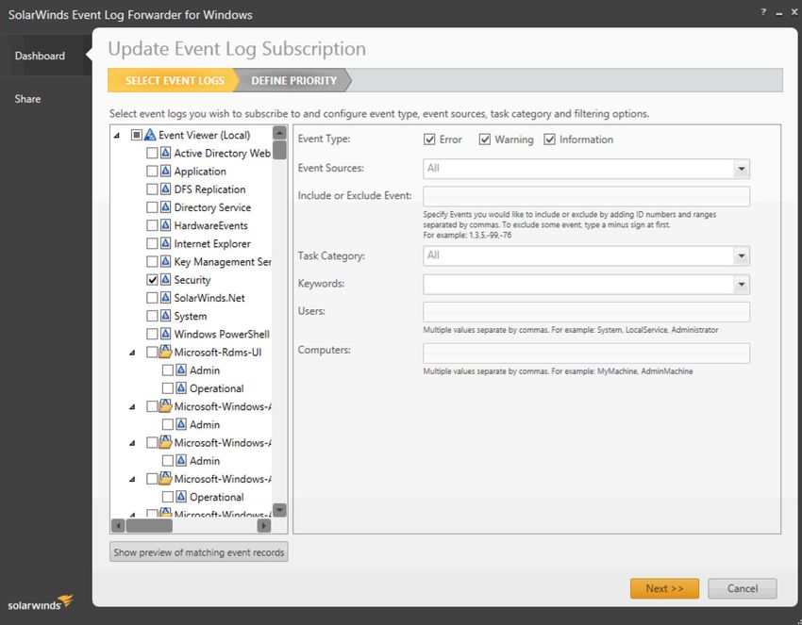802x625 pixels.
Task: Click the HardwareEvents log icon
Action: click(166, 225)
